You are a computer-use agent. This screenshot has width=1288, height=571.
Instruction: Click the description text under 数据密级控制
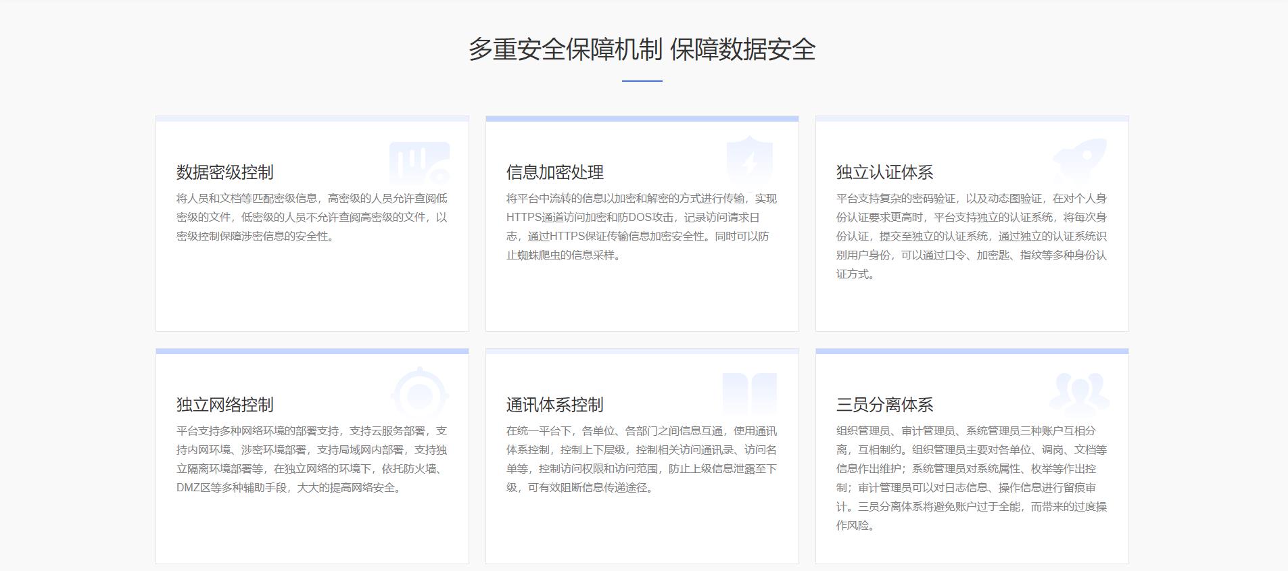point(312,218)
